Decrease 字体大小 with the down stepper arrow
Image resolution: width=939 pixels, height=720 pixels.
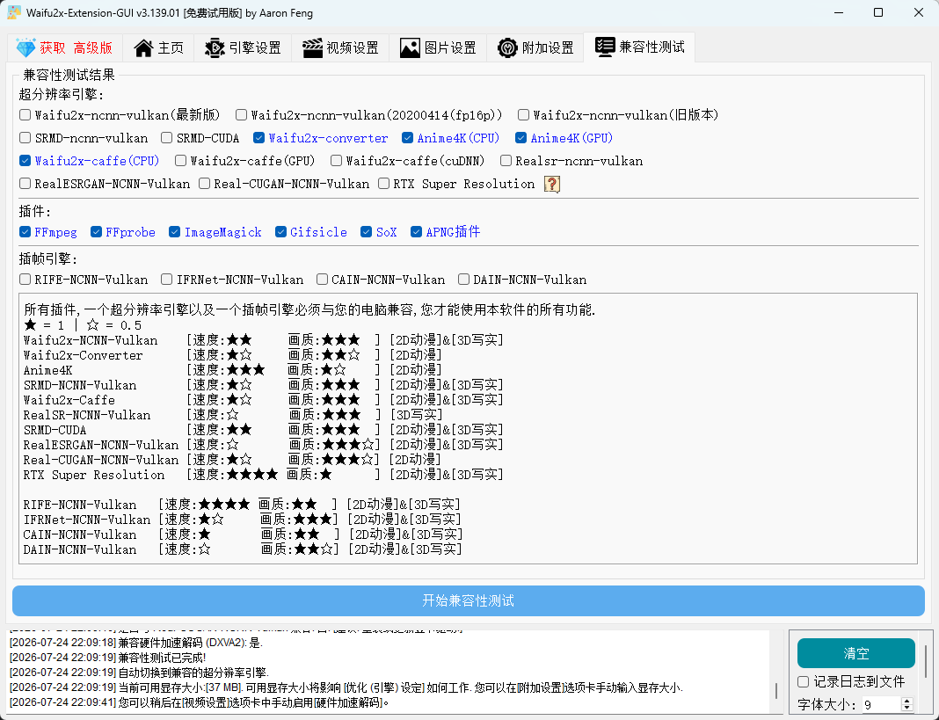pyautogui.click(x=907, y=708)
